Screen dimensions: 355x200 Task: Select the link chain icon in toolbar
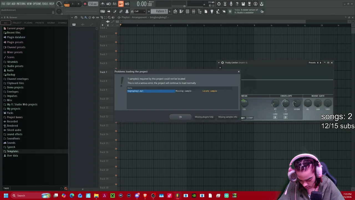[x=121, y=11]
